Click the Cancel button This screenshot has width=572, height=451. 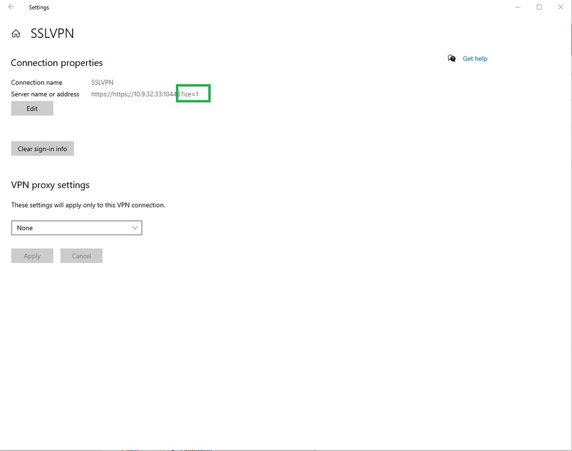coord(81,256)
